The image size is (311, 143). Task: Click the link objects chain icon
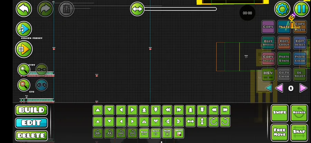pyautogui.click(x=42, y=70)
